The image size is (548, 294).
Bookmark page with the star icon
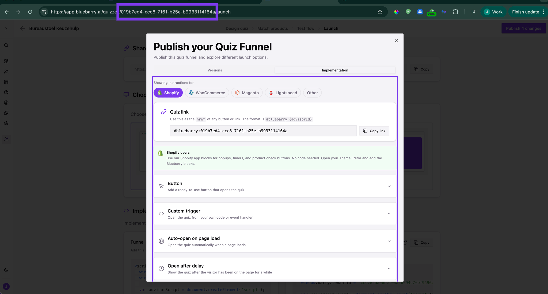[380, 12]
